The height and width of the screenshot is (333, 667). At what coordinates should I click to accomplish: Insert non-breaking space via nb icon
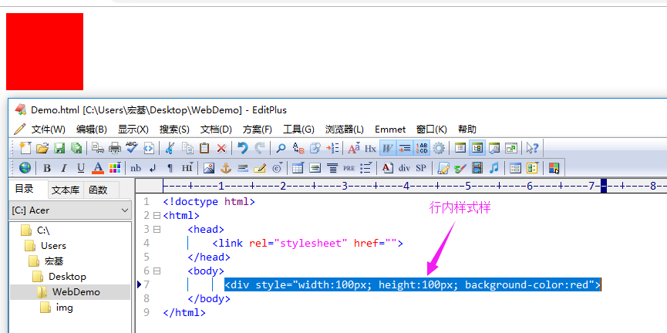click(136, 168)
